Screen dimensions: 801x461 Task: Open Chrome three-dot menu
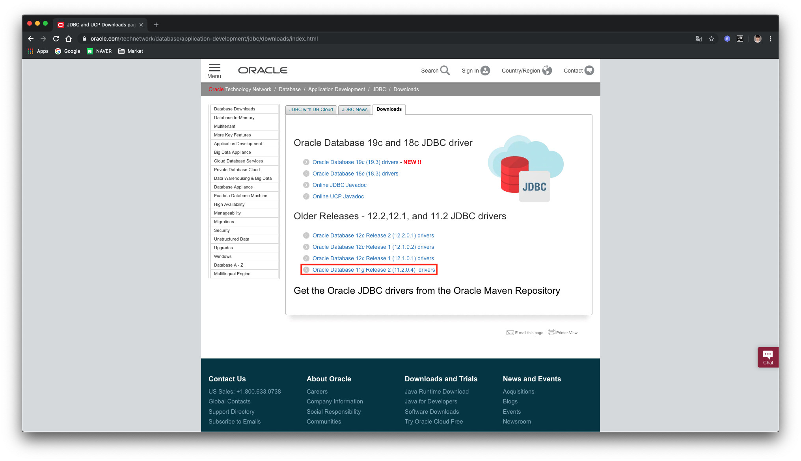click(x=770, y=39)
